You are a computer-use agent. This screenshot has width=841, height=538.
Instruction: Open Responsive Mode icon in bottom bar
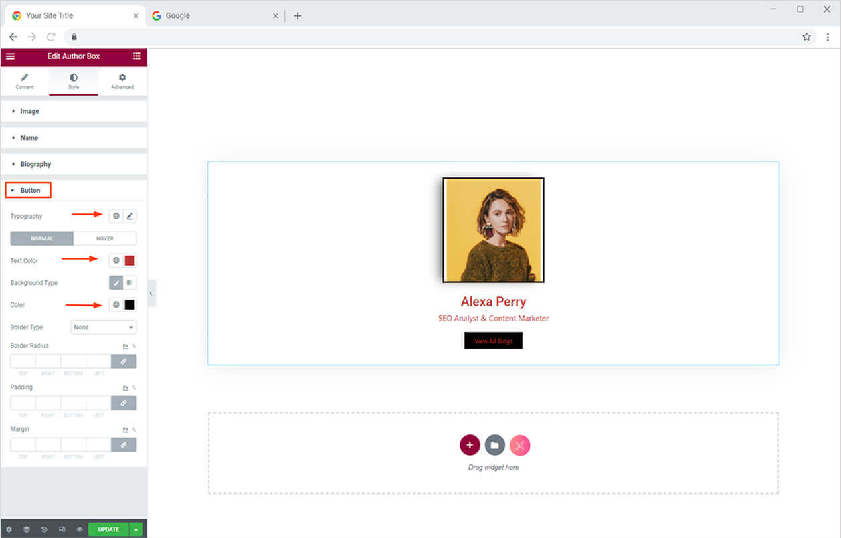pyautogui.click(x=62, y=529)
